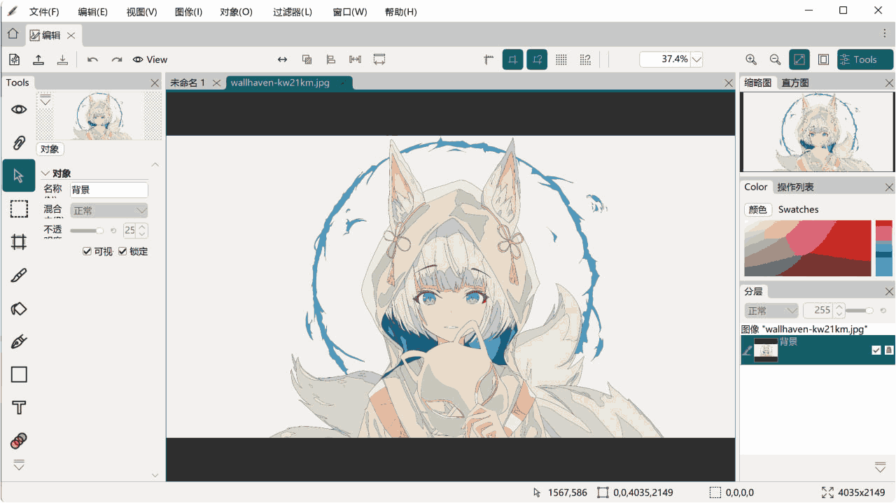Expand more tools arrow at toolbox bottom
This screenshot has height=503, width=896.
19,465
